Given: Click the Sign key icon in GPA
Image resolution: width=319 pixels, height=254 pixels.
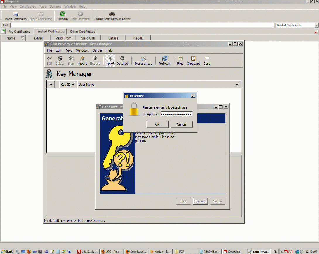Looking at the screenshot, I should [71, 61].
